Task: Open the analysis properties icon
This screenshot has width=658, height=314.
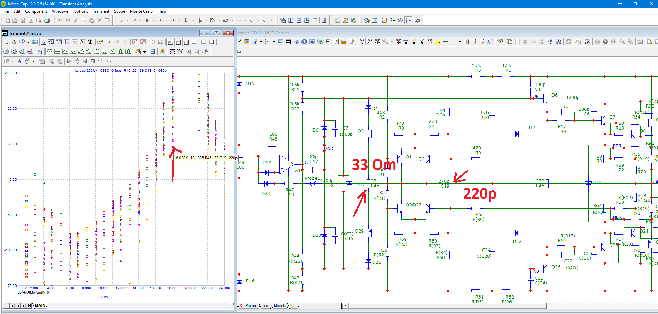Action: (x=100, y=42)
